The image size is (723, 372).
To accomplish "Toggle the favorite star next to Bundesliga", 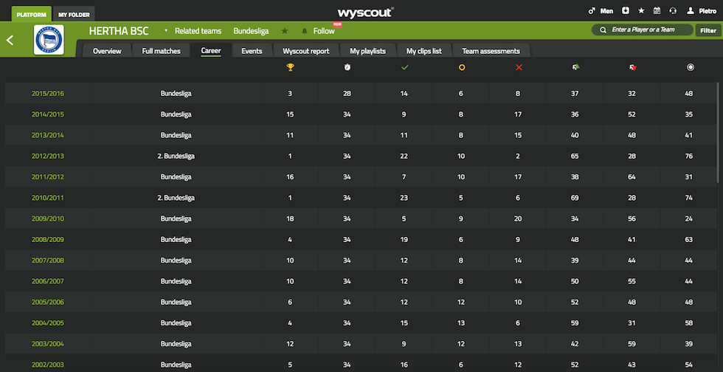I will [x=285, y=31].
